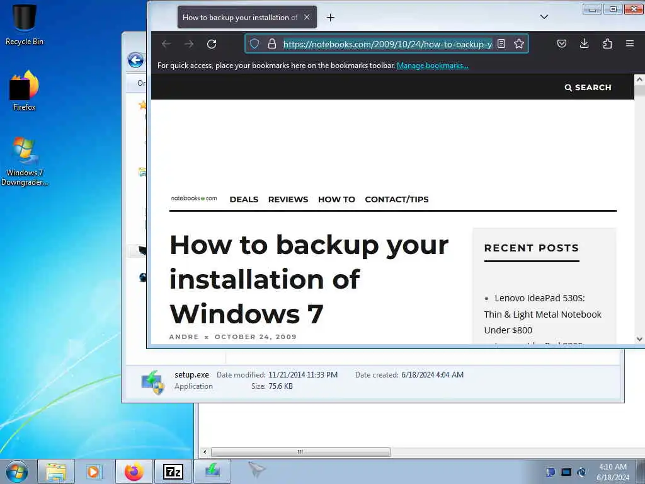The width and height of the screenshot is (645, 484).
Task: Click the Action Center flag tray icon
Action: coord(551,472)
